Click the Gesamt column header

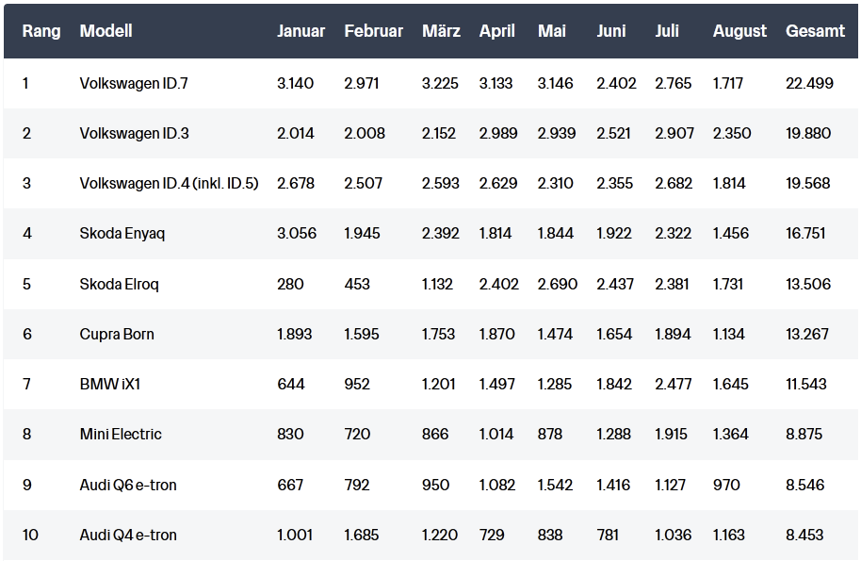point(816,31)
